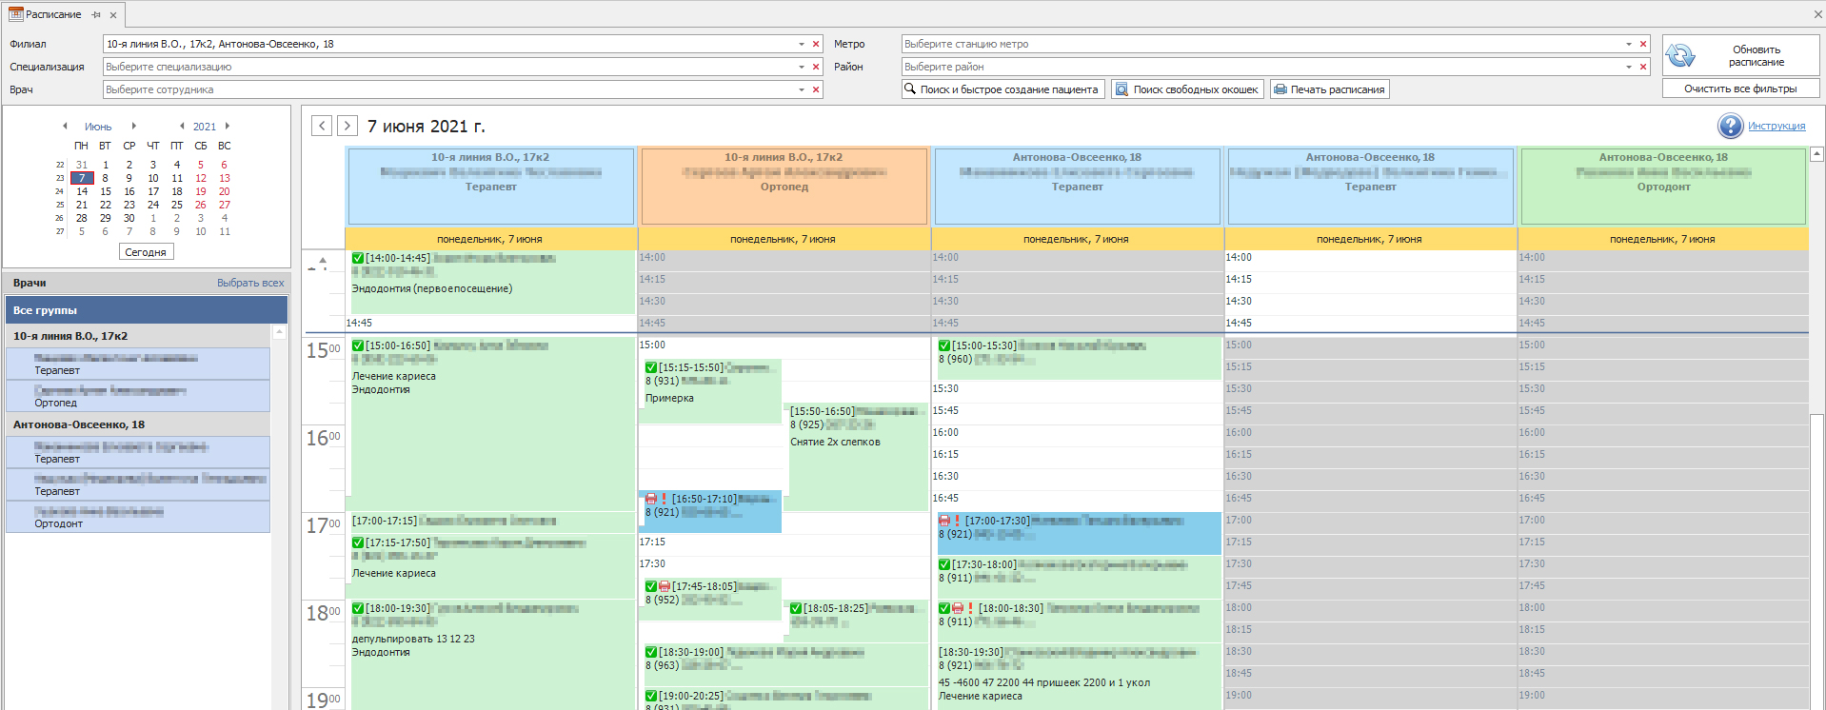Switch to the Расписание tab
1826x710 pixels.
click(52, 15)
